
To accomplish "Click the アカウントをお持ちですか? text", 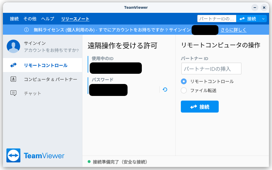I will [51, 50].
